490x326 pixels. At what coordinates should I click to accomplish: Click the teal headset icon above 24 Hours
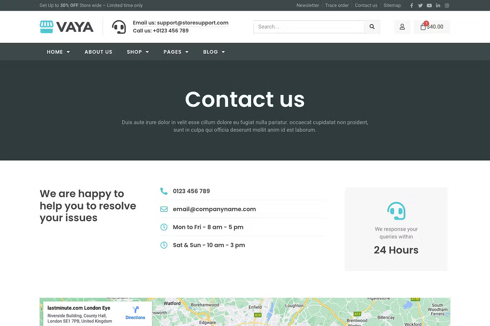[396, 211]
